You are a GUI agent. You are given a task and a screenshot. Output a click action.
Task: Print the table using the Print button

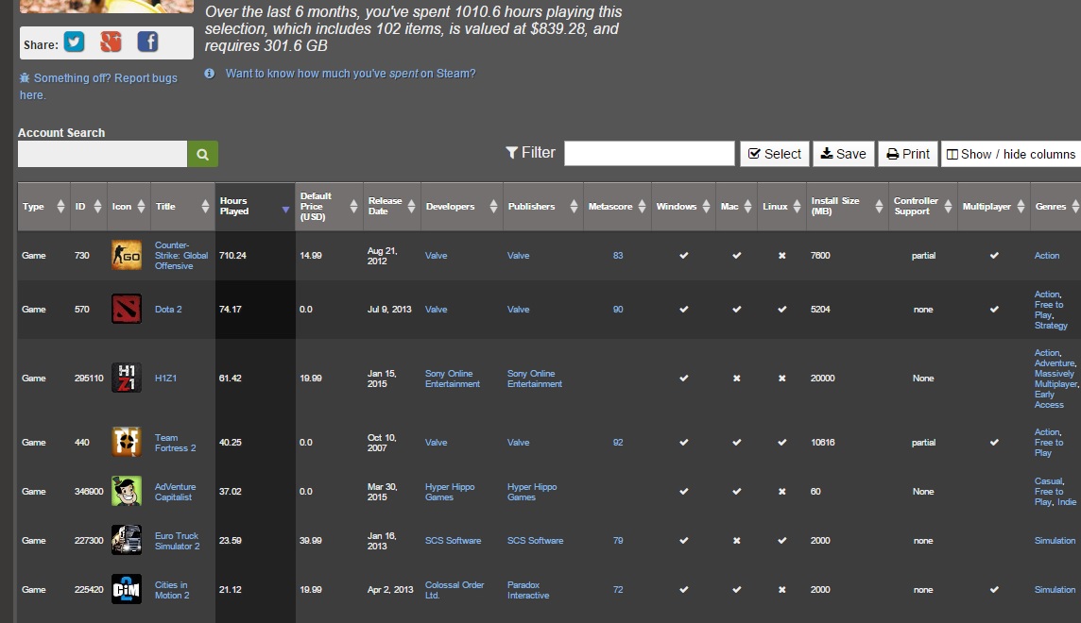tap(908, 154)
